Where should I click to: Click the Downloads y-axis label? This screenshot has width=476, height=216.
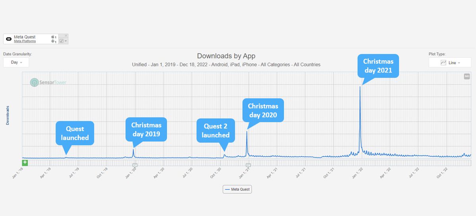7,116
